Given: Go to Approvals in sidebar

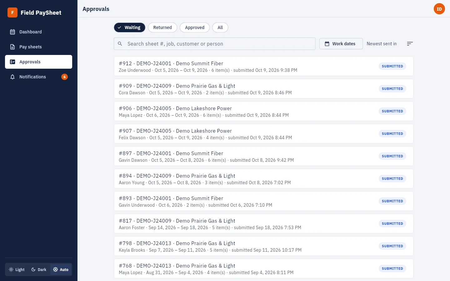Looking at the screenshot, I should coord(38,62).
